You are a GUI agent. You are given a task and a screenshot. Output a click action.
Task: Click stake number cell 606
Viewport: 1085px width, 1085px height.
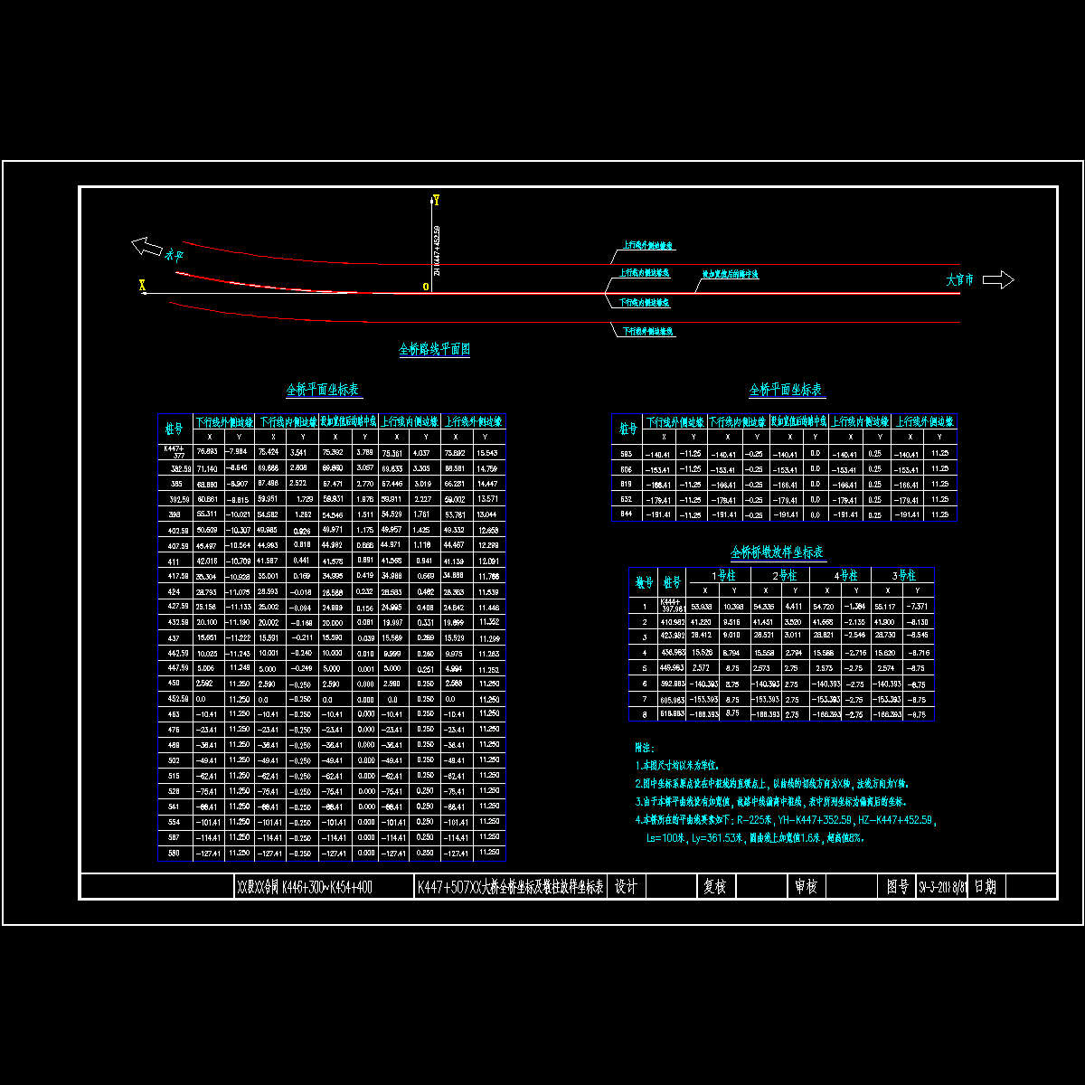[x=627, y=468]
